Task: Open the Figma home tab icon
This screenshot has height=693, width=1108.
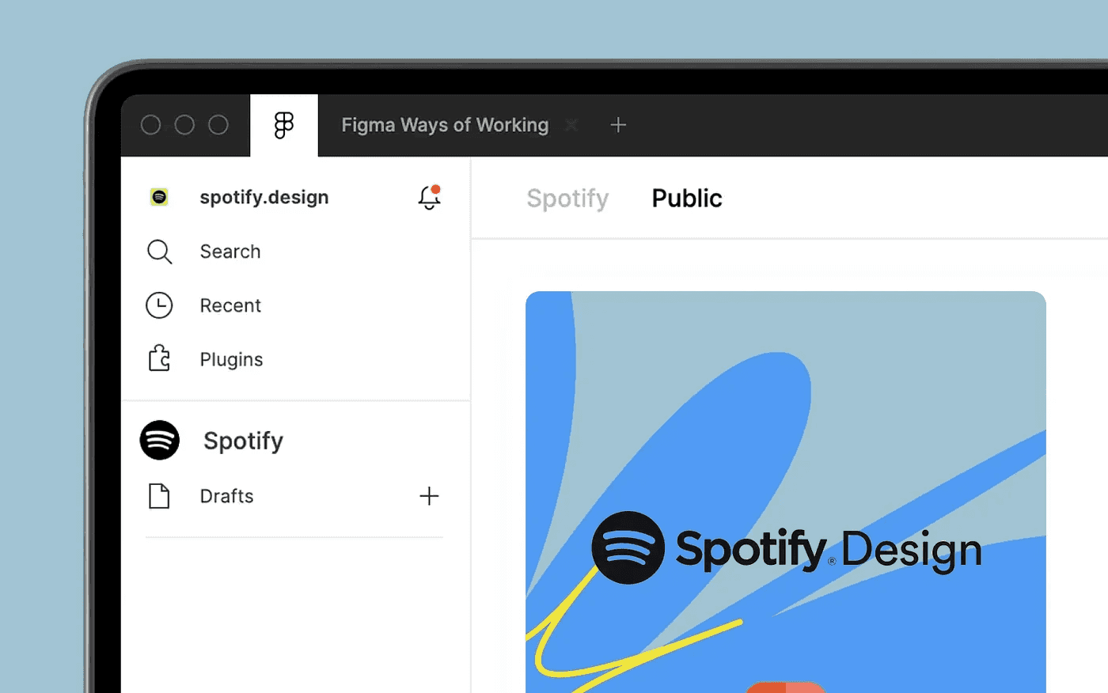Action: click(284, 125)
